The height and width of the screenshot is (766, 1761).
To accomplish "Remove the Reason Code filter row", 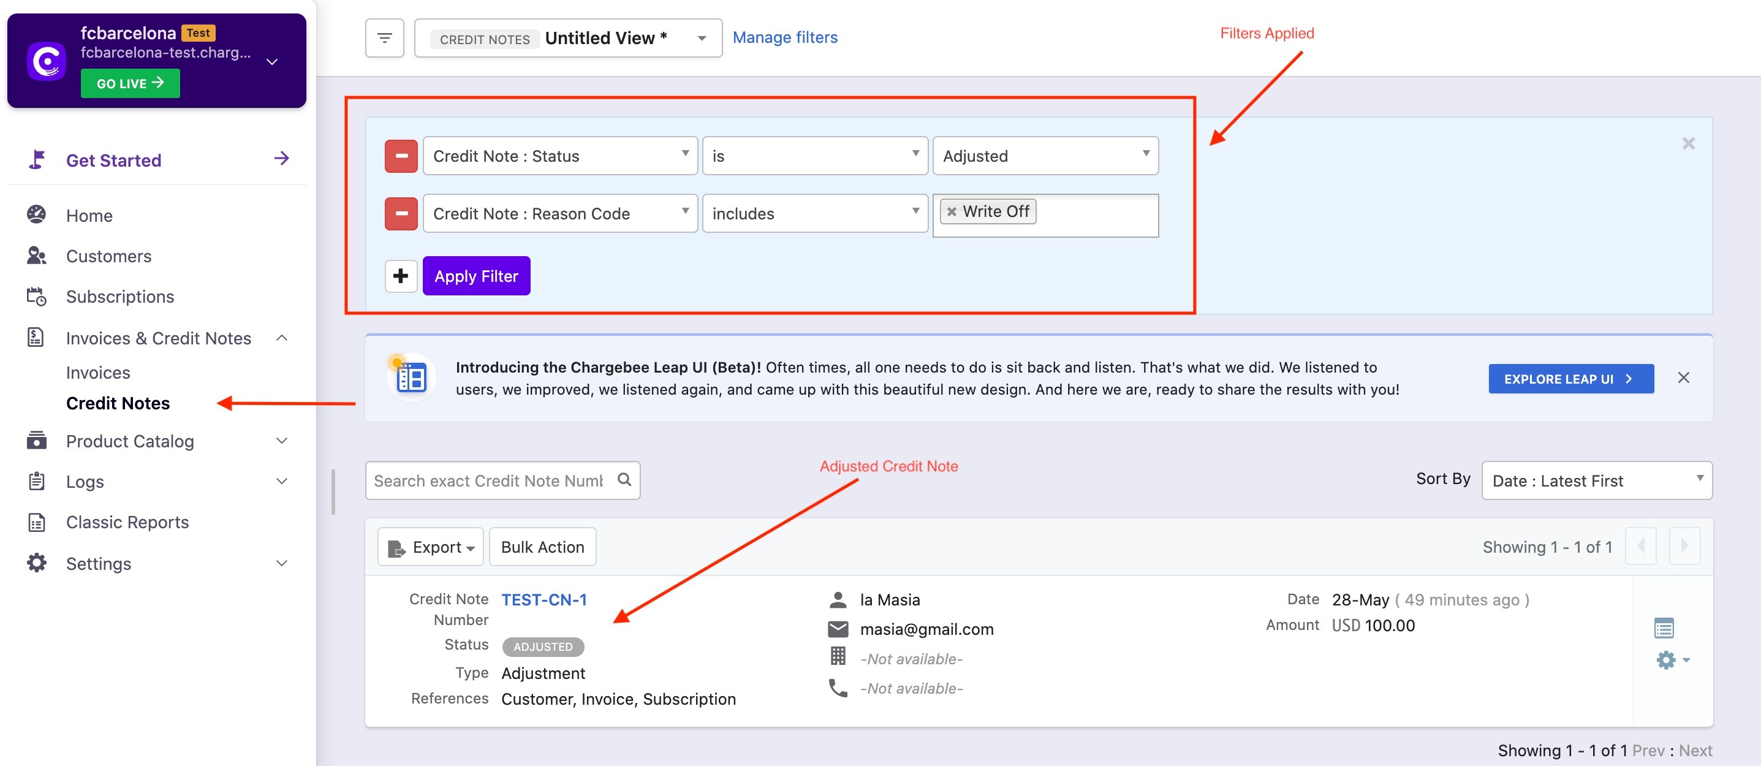I will point(401,213).
